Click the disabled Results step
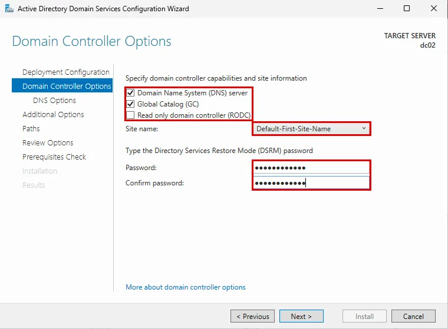448x329 pixels. [34, 185]
